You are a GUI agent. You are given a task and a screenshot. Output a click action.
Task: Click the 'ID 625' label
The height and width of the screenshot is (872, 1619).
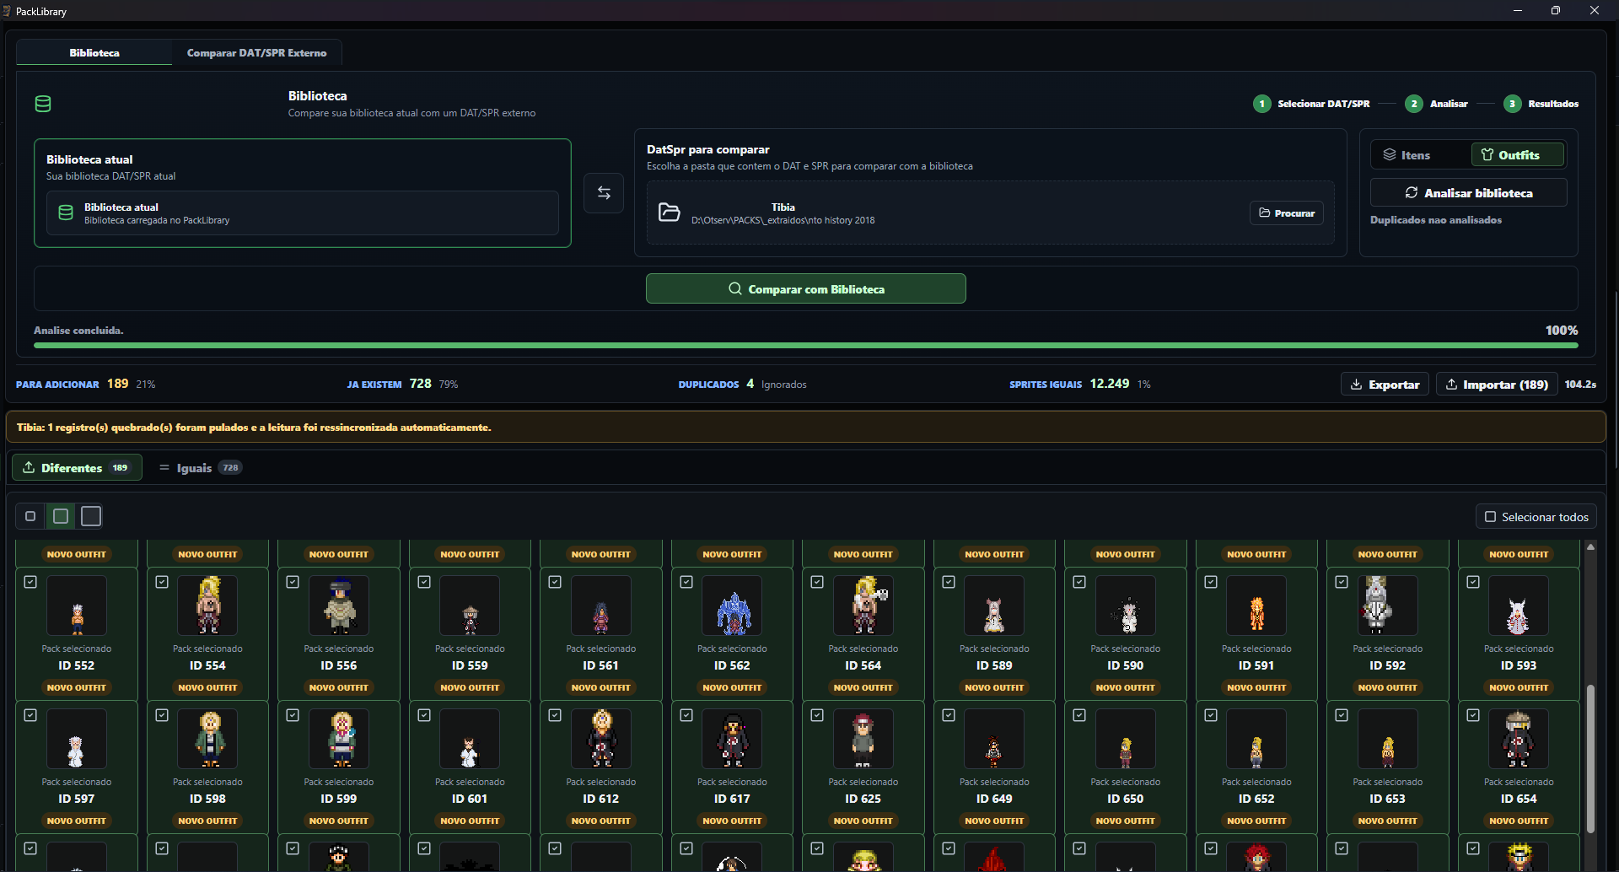pyautogui.click(x=863, y=799)
